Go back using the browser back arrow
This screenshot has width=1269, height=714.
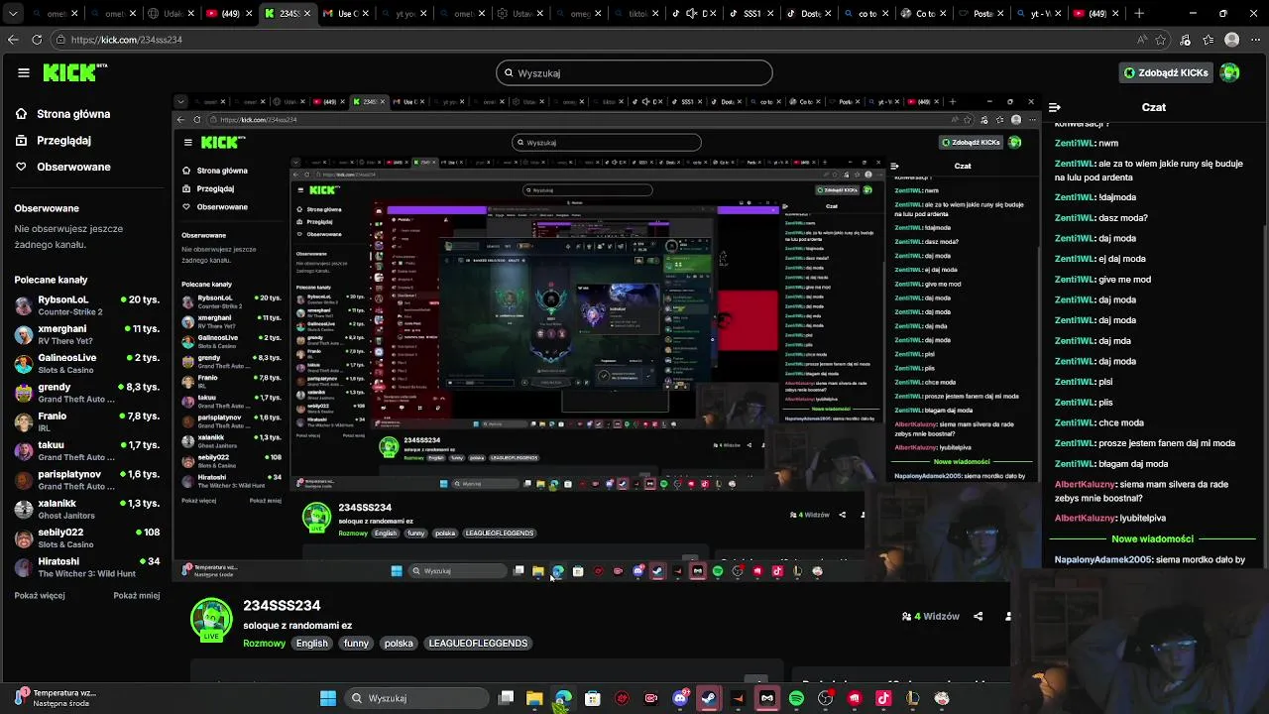coord(13,40)
